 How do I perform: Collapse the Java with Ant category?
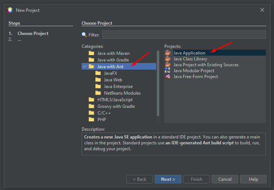85,67
